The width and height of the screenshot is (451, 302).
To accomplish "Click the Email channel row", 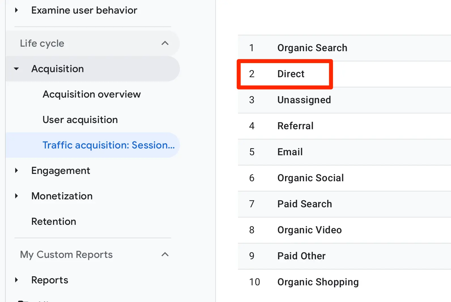I will 290,152.
